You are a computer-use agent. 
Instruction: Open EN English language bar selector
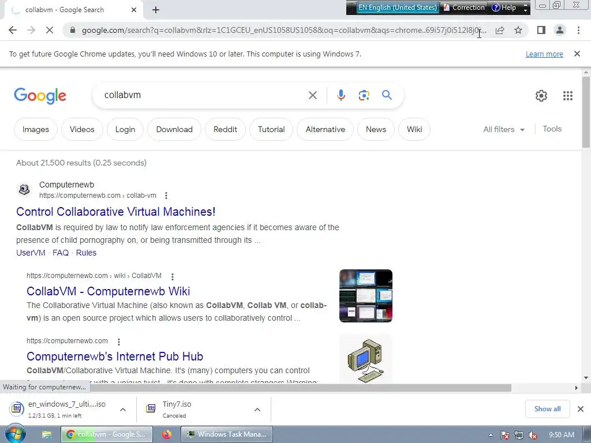tap(397, 7)
